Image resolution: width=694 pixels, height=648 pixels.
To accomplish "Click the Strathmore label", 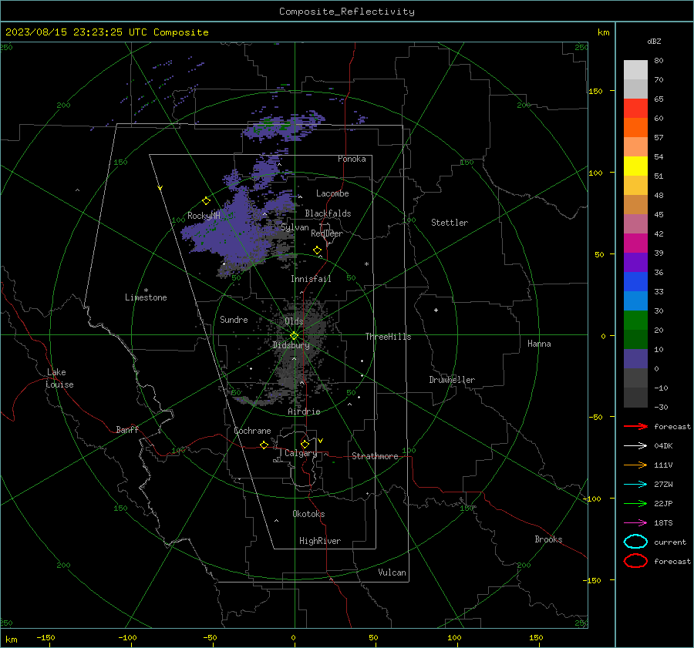I will pos(375,456).
